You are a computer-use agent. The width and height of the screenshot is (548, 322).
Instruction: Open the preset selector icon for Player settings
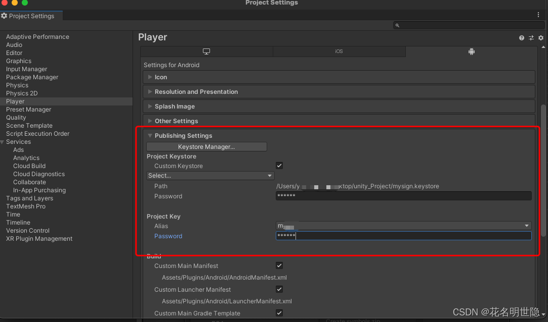[531, 38]
